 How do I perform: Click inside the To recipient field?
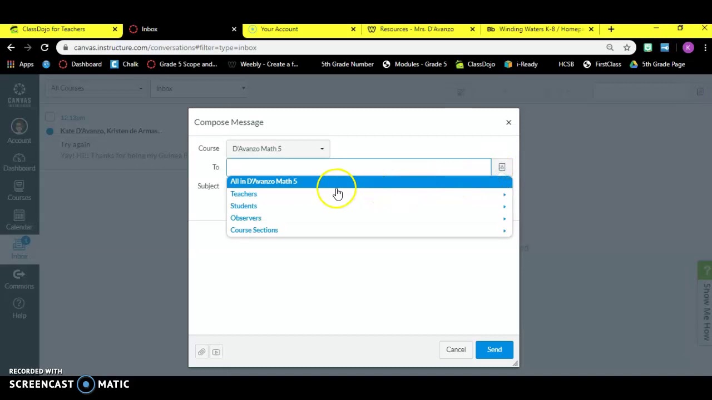[x=359, y=167]
